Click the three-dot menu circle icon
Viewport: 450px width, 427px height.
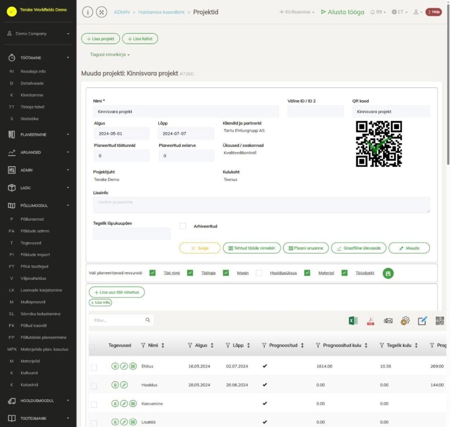click(x=87, y=12)
